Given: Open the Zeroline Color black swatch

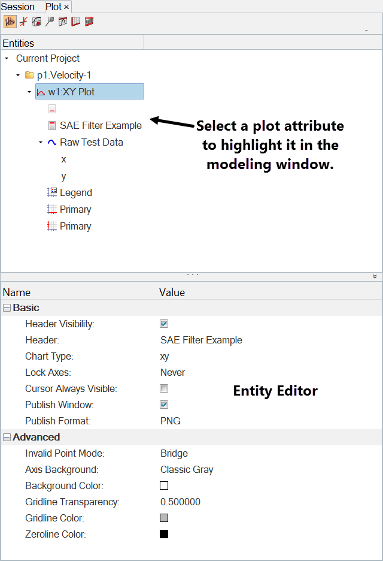Looking at the screenshot, I should click(164, 534).
